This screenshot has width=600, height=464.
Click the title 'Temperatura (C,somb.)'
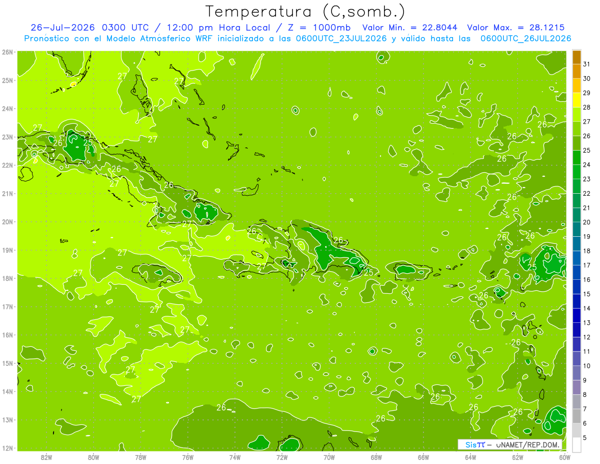click(x=305, y=11)
